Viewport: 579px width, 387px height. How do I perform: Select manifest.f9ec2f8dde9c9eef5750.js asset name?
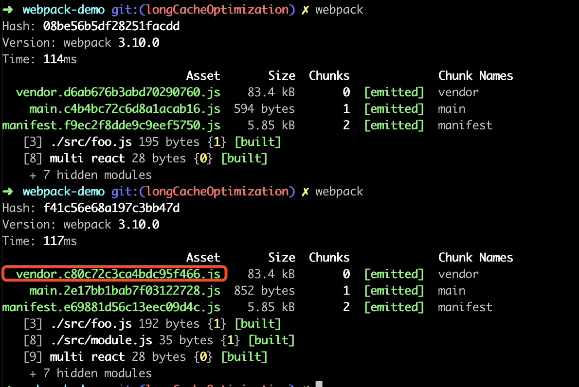tap(111, 125)
